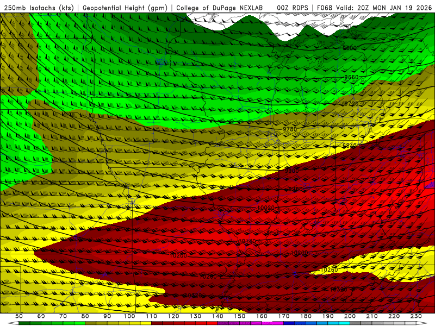Click the 9720 geopotential contour label
435x326 pixels.
point(351,103)
